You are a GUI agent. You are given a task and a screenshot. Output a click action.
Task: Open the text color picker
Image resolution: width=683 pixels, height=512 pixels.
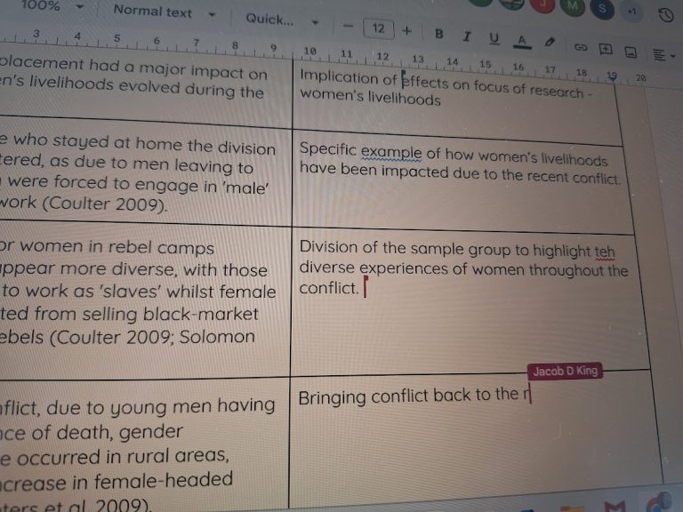click(522, 41)
